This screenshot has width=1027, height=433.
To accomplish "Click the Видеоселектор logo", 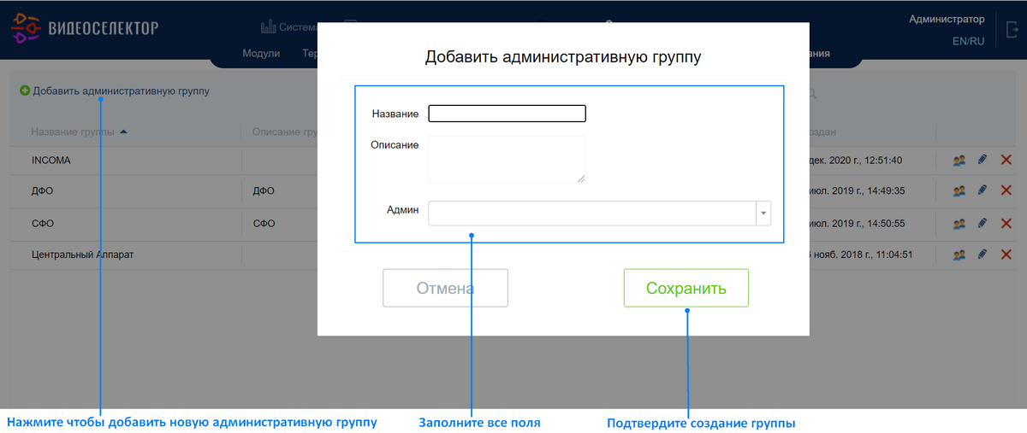I will pos(84,28).
